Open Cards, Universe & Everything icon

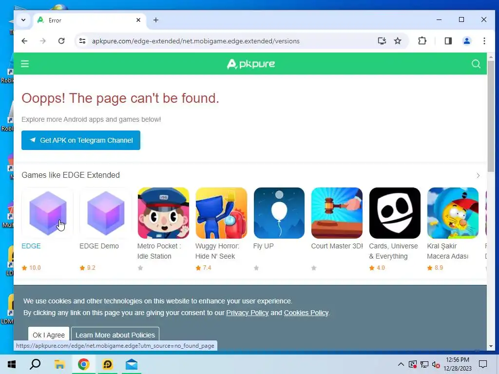(395, 213)
